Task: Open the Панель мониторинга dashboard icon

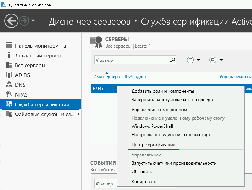Action: tap(9, 46)
